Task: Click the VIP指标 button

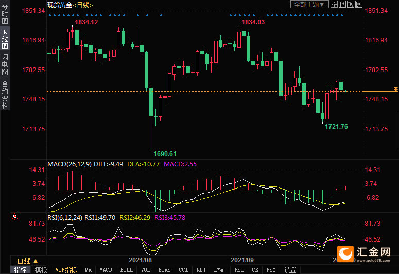Action: click(x=66, y=270)
